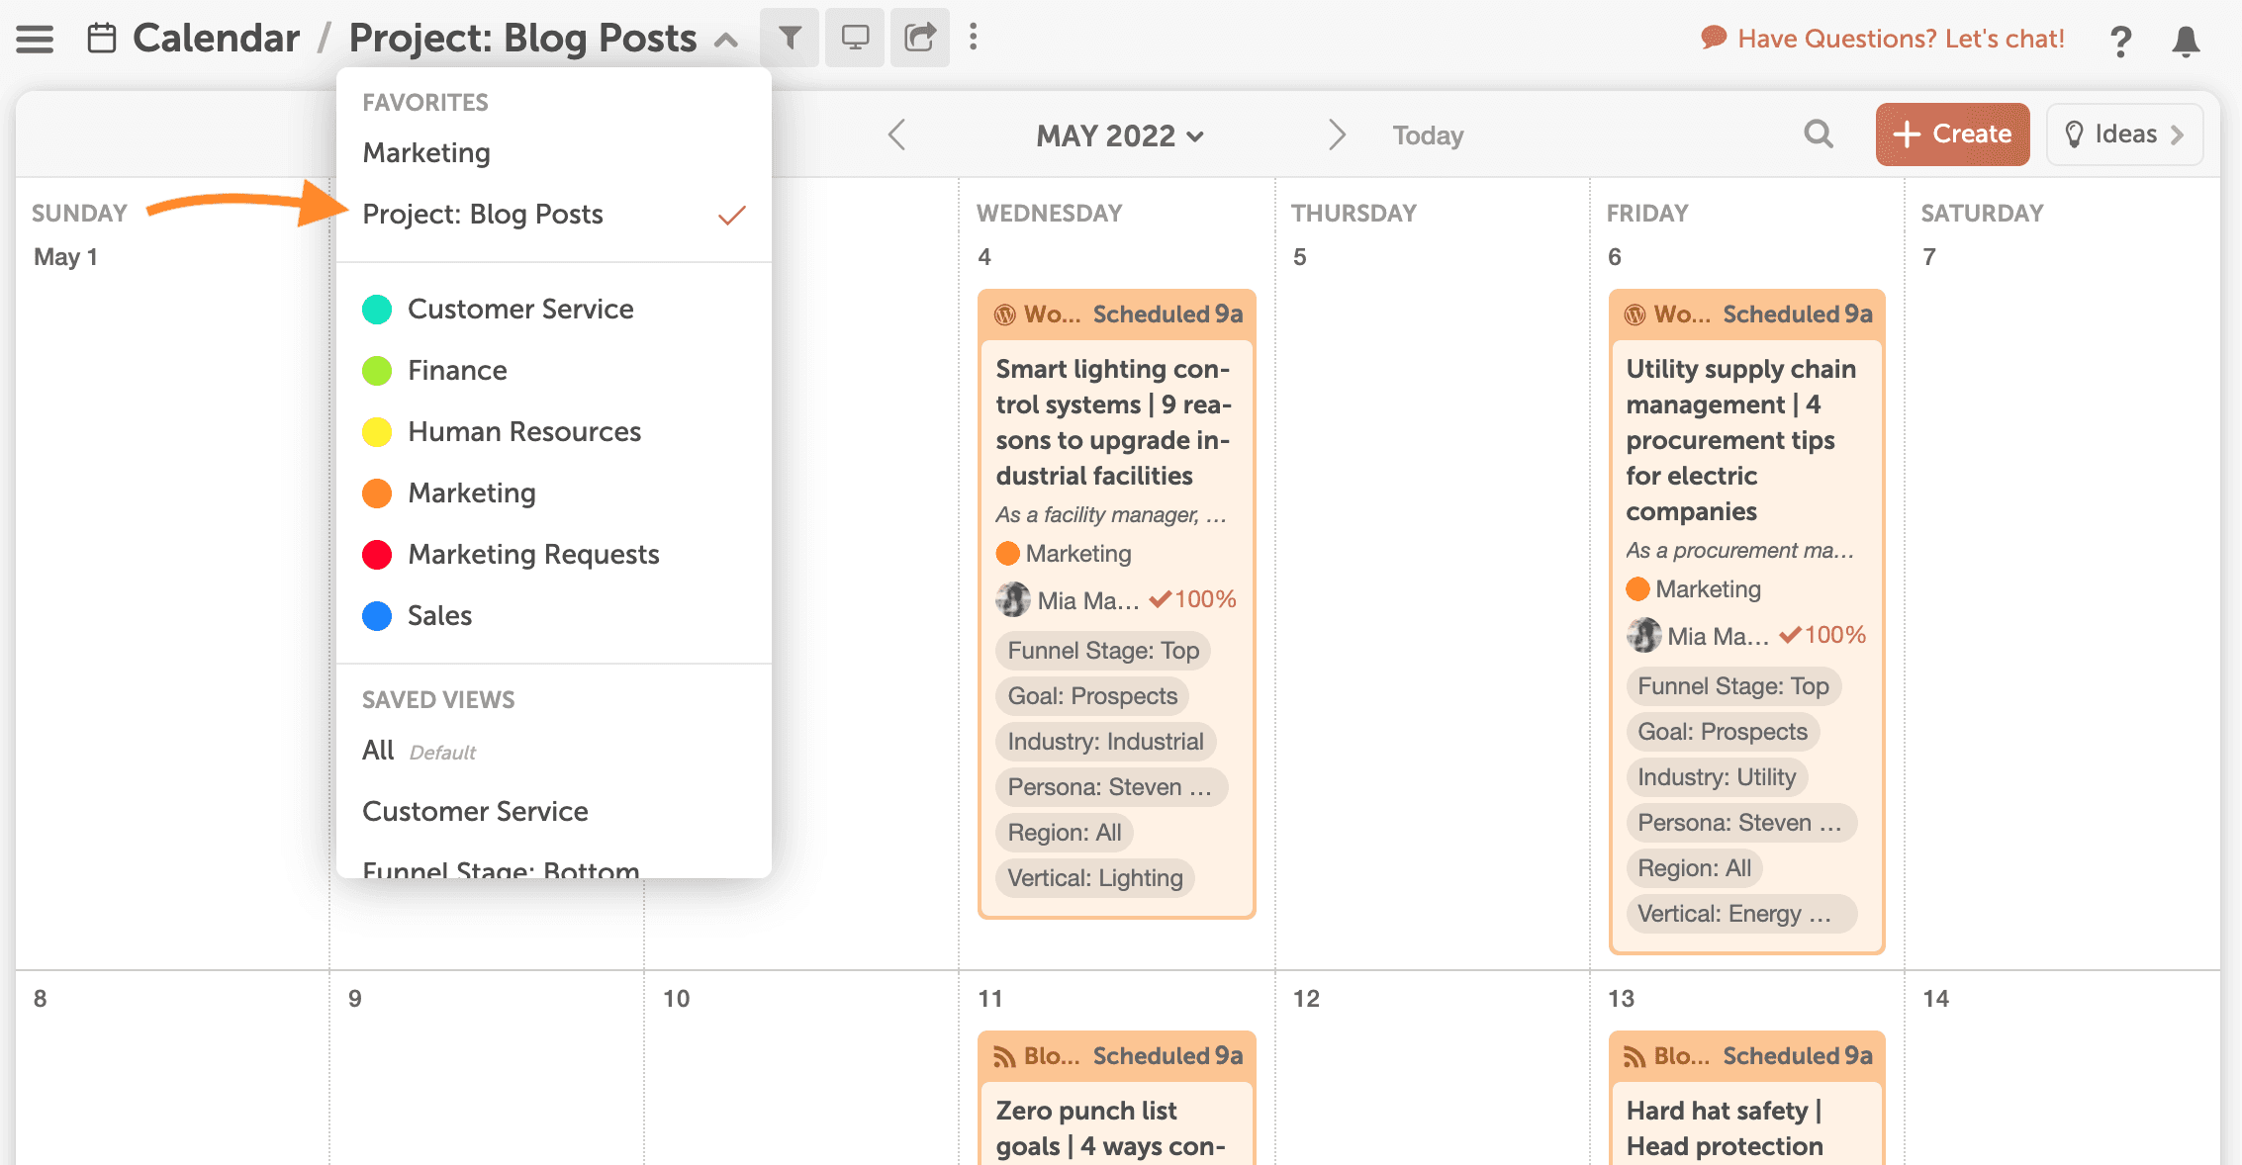The image size is (2242, 1165).
Task: Click the lightbulb Ideas icon
Action: (2075, 134)
